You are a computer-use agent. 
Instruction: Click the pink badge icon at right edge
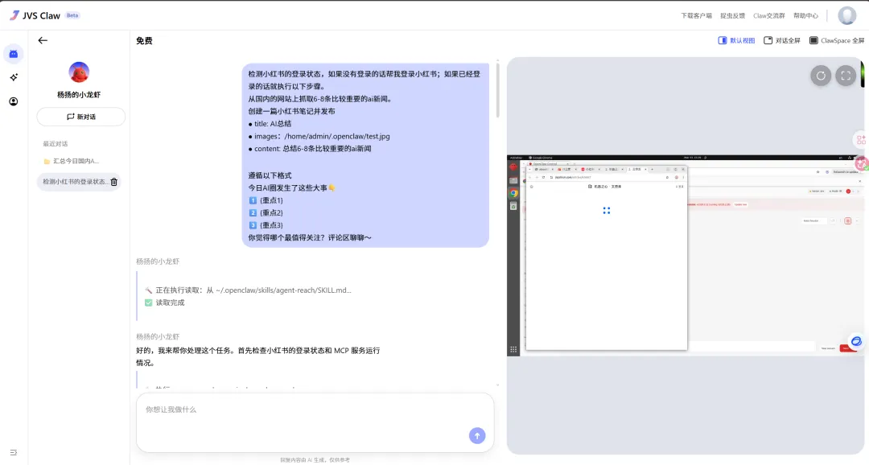(x=861, y=163)
